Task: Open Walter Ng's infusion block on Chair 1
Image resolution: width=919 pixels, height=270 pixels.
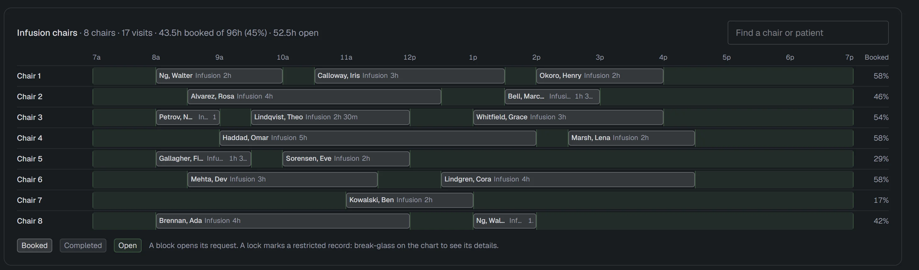Action: tap(219, 76)
